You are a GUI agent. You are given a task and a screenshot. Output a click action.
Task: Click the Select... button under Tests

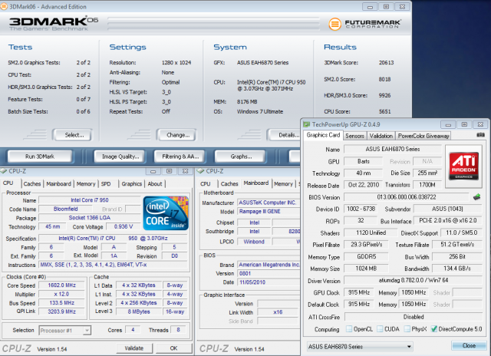74,135
